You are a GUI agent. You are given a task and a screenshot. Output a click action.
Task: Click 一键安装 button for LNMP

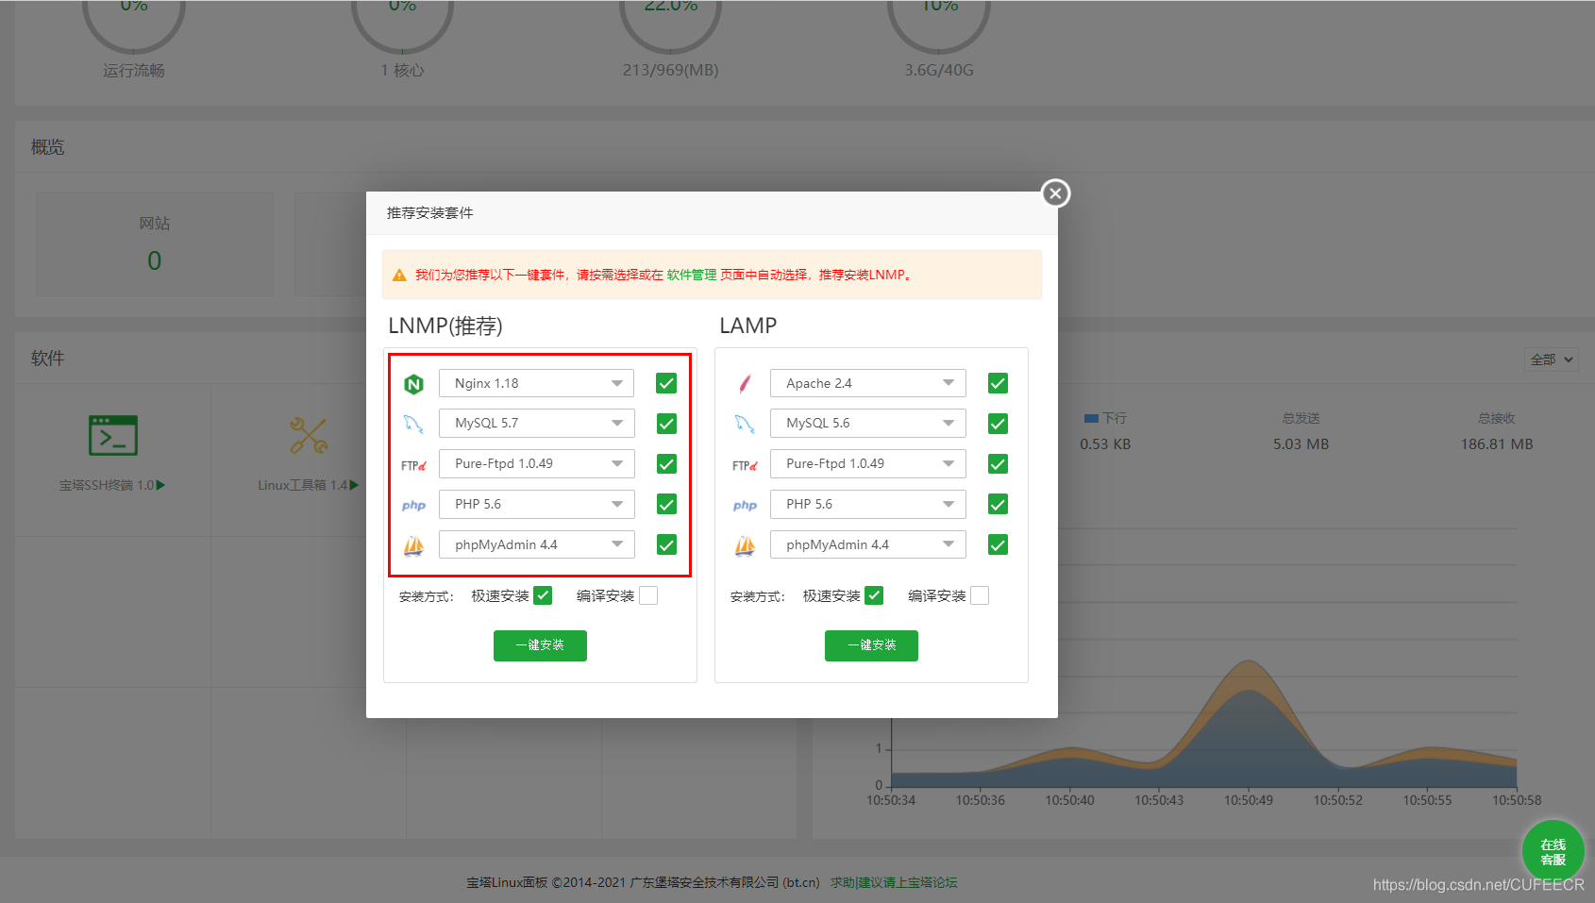click(x=540, y=645)
